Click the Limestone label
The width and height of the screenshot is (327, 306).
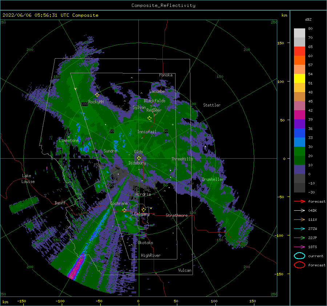[x=69, y=140]
